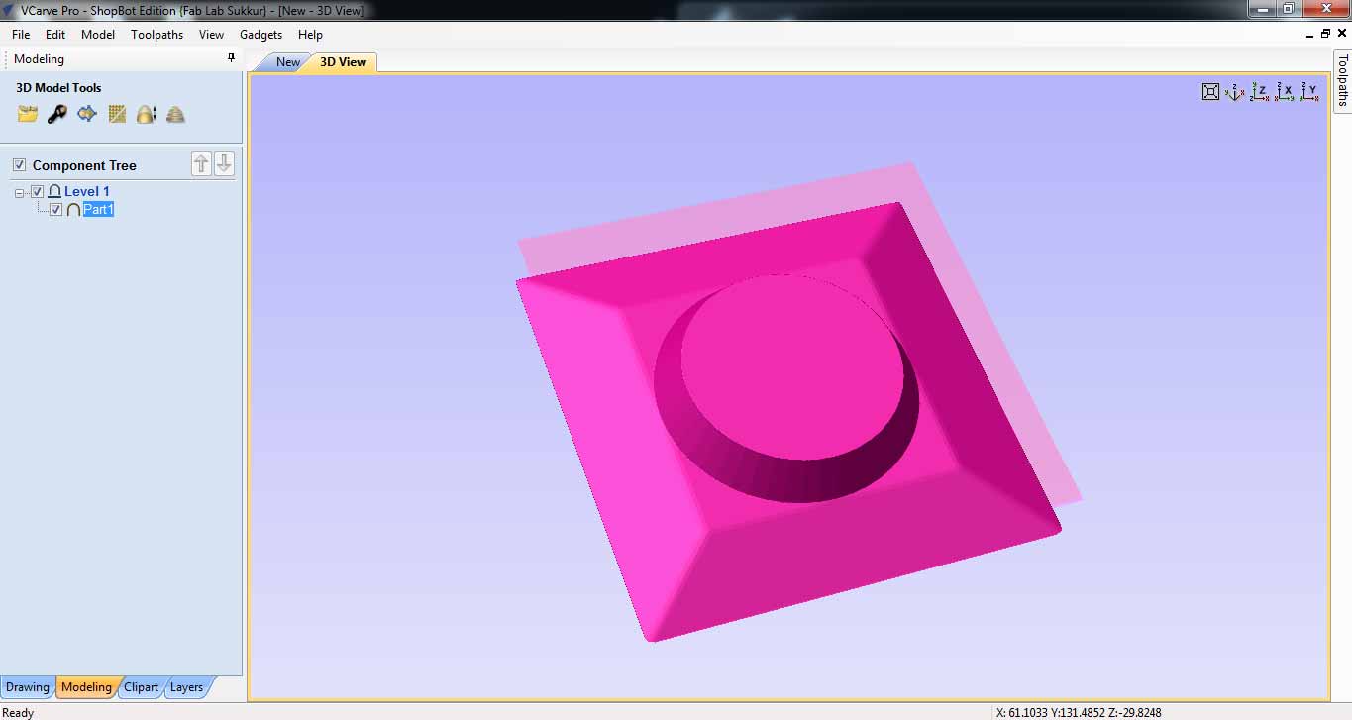This screenshot has height=720, width=1352.
Task: Close the inner document window
Action: [1342, 34]
